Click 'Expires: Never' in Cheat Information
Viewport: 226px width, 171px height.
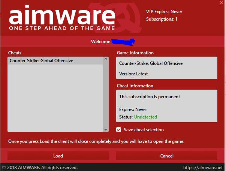tap(133, 109)
